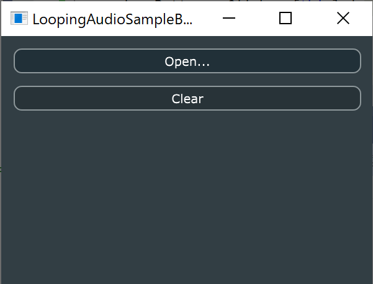Close the LoopingAudioSampleBuffer window
373x284 pixels.
343,19
